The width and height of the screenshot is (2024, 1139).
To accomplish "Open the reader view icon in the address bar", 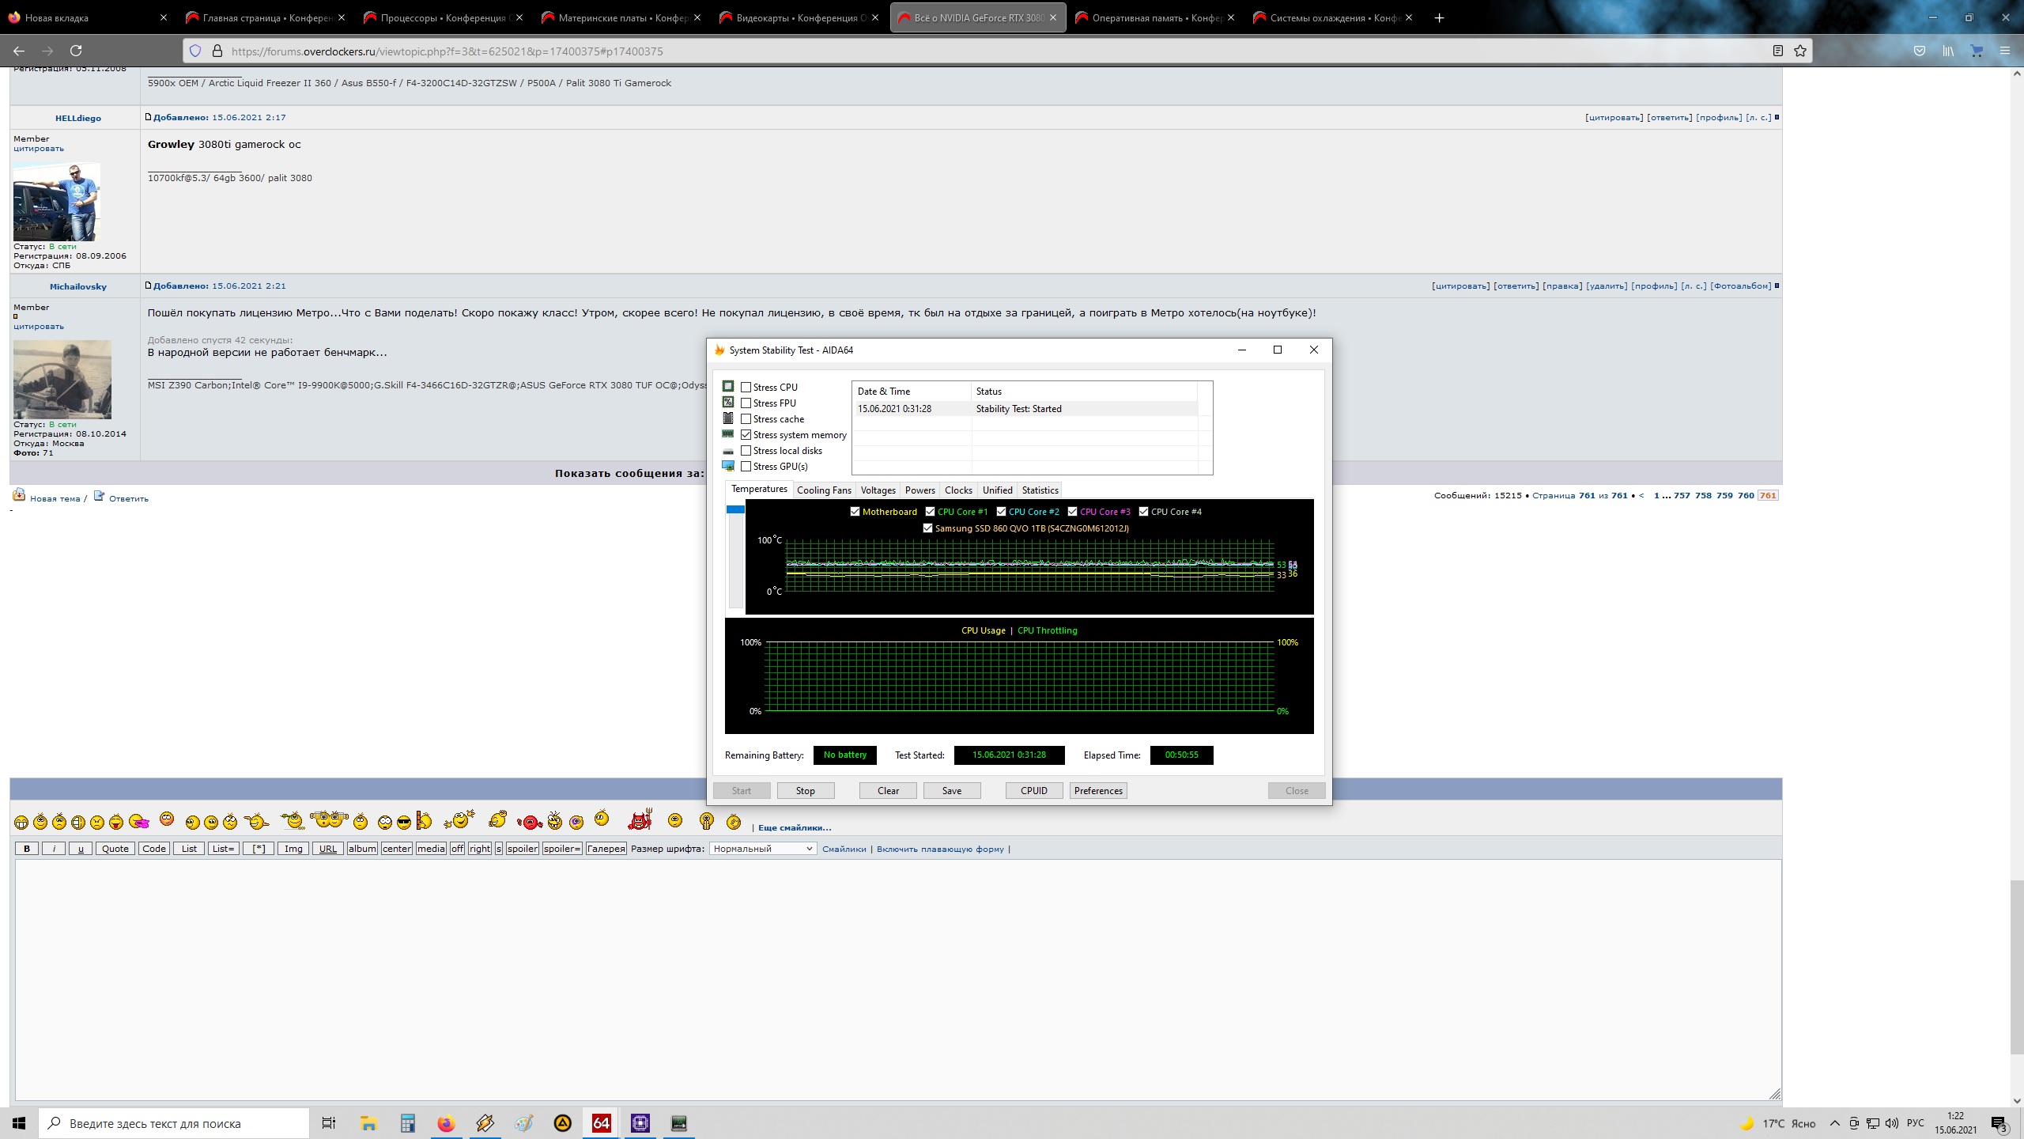I will click(x=1777, y=51).
